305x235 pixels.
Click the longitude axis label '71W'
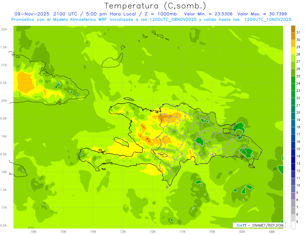pos(182,231)
